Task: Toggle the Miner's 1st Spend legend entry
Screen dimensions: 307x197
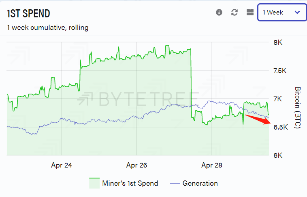Action: 124,183
